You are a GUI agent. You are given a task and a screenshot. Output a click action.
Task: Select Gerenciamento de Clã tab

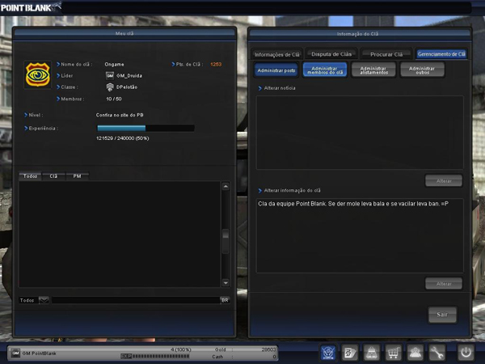click(x=441, y=54)
